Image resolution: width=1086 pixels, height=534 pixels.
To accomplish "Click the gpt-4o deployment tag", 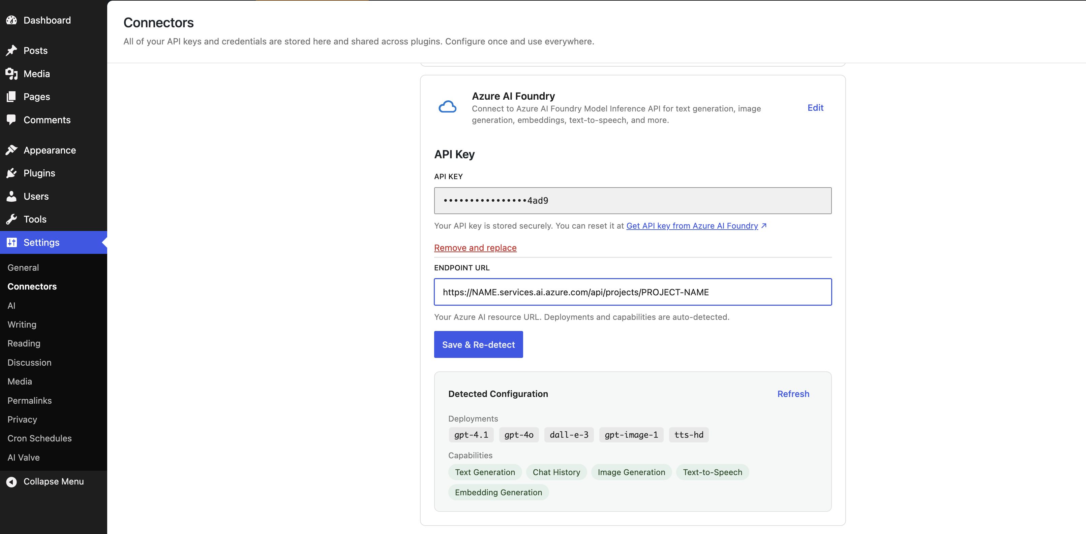I will pos(518,435).
